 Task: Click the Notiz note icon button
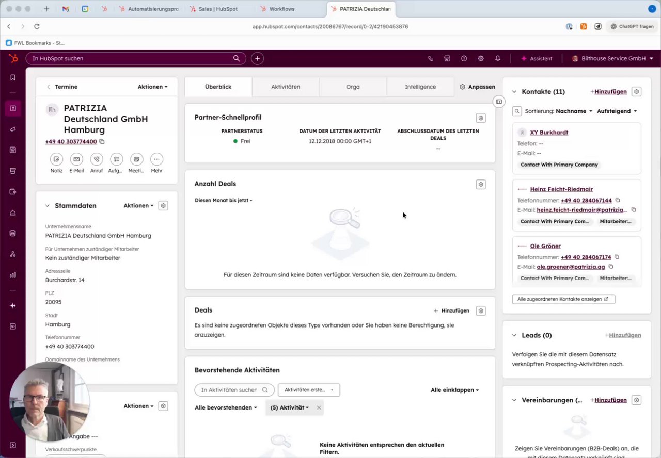tap(56, 159)
